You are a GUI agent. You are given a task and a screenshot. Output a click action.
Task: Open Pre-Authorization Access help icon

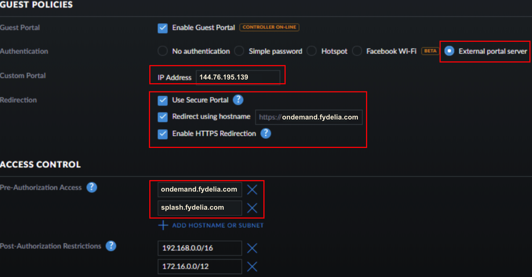[x=92, y=187]
